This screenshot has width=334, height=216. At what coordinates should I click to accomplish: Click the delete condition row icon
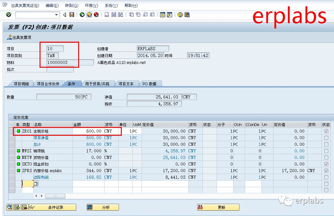(25, 207)
